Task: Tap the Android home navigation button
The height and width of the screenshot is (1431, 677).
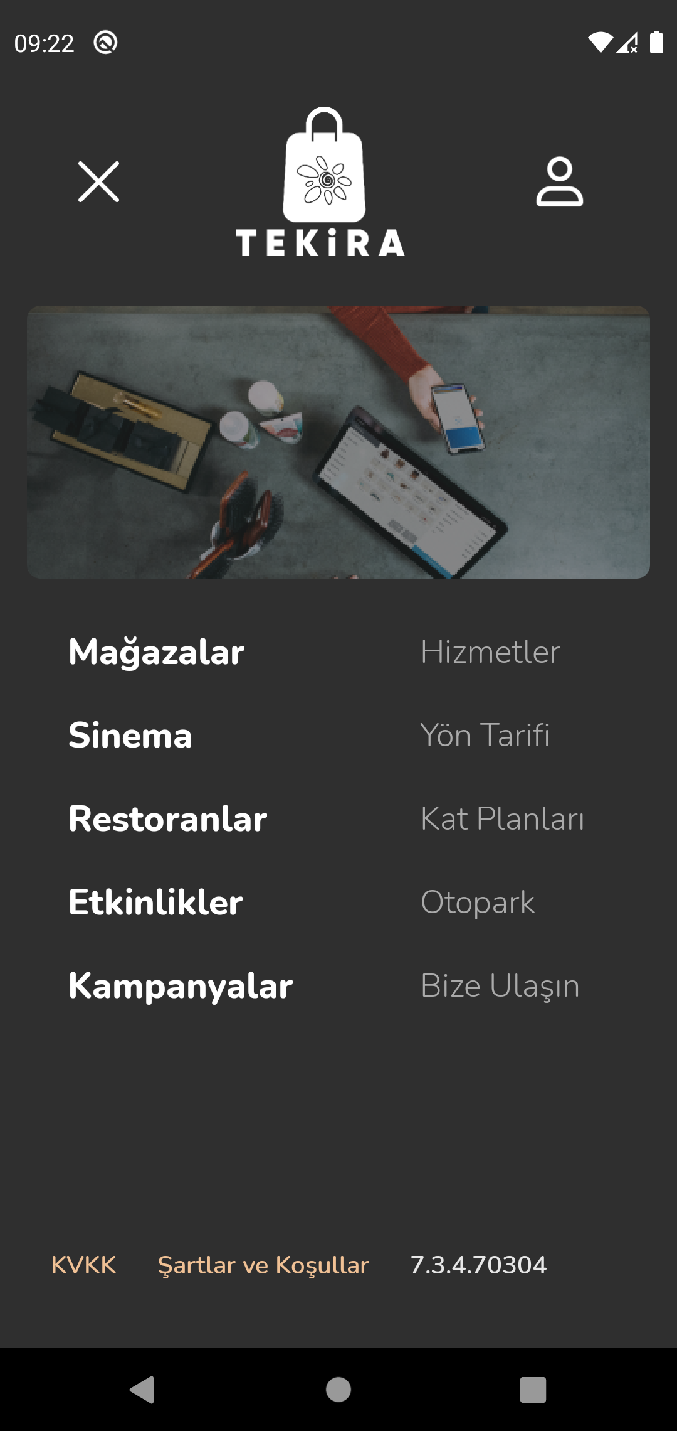Action: [338, 1390]
